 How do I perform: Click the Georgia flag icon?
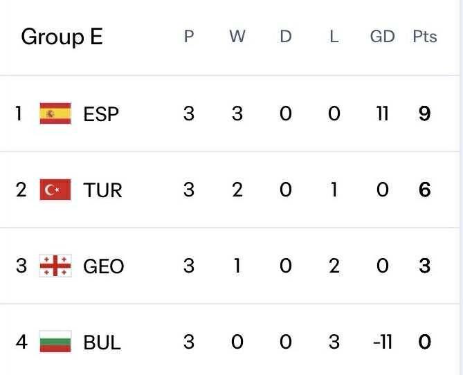click(55, 266)
